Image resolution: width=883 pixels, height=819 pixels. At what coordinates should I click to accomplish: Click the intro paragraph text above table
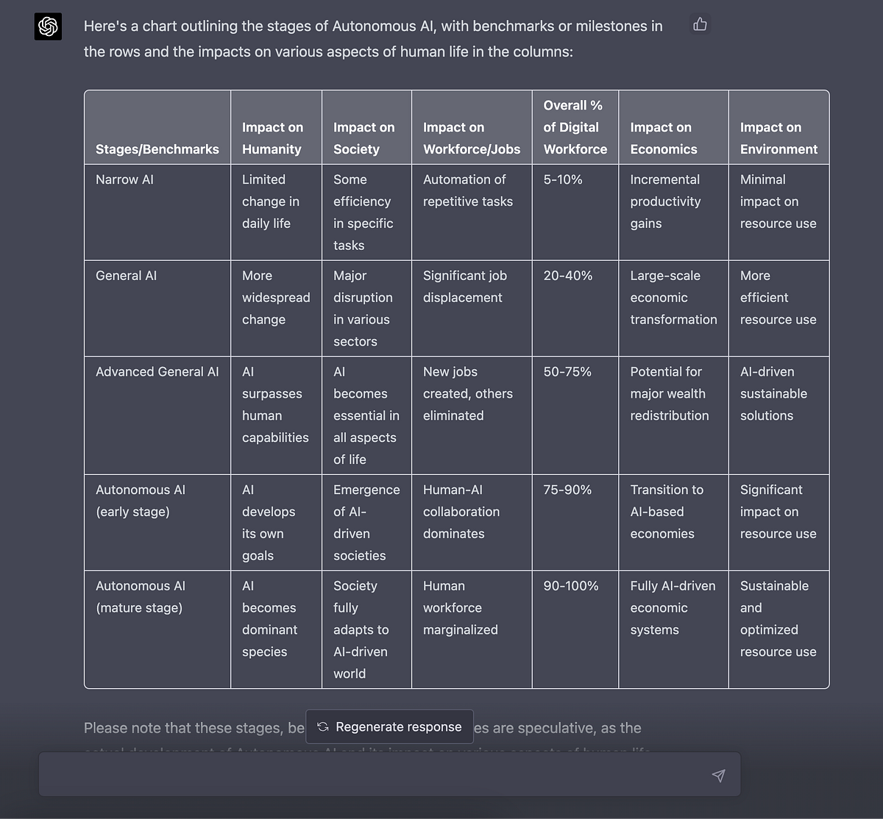point(373,39)
